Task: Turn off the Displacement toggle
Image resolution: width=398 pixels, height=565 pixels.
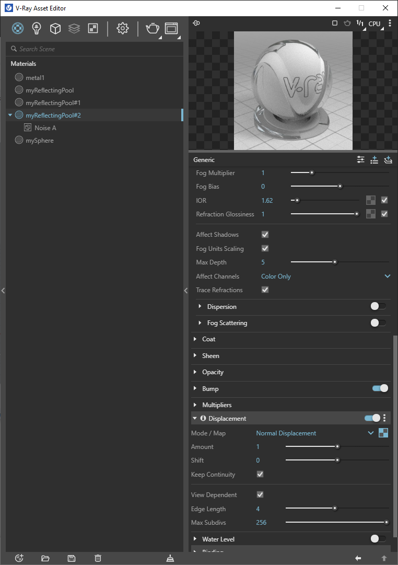Action: (372, 418)
